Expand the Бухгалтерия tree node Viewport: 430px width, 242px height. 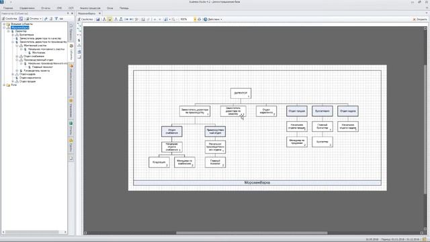(13, 35)
